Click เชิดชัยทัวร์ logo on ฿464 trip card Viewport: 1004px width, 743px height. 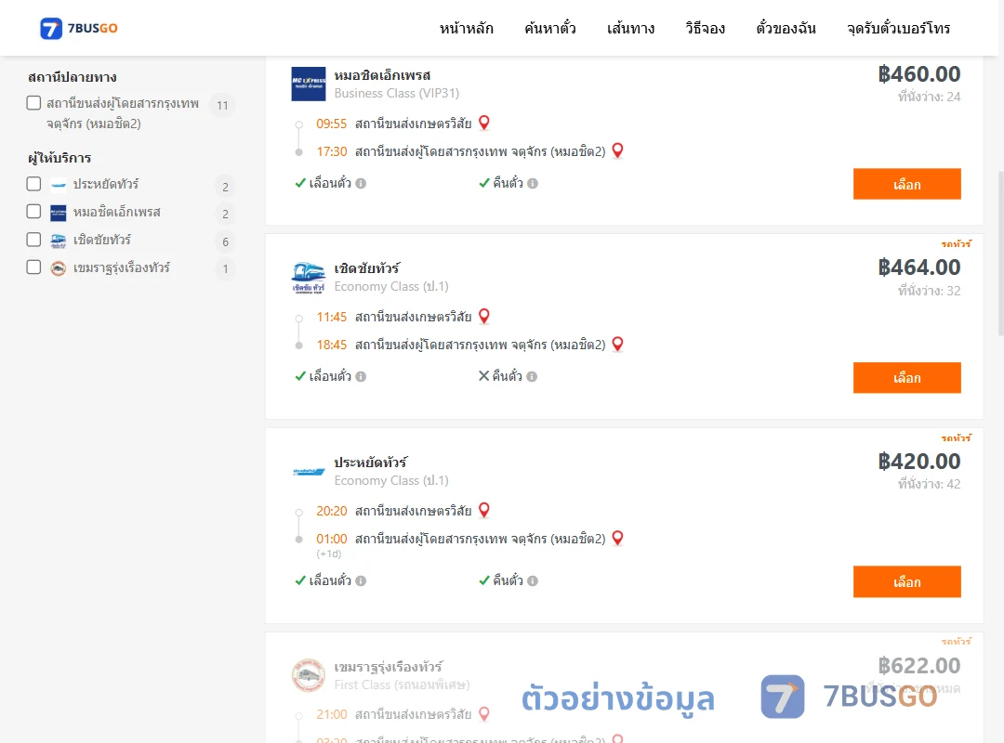[309, 278]
